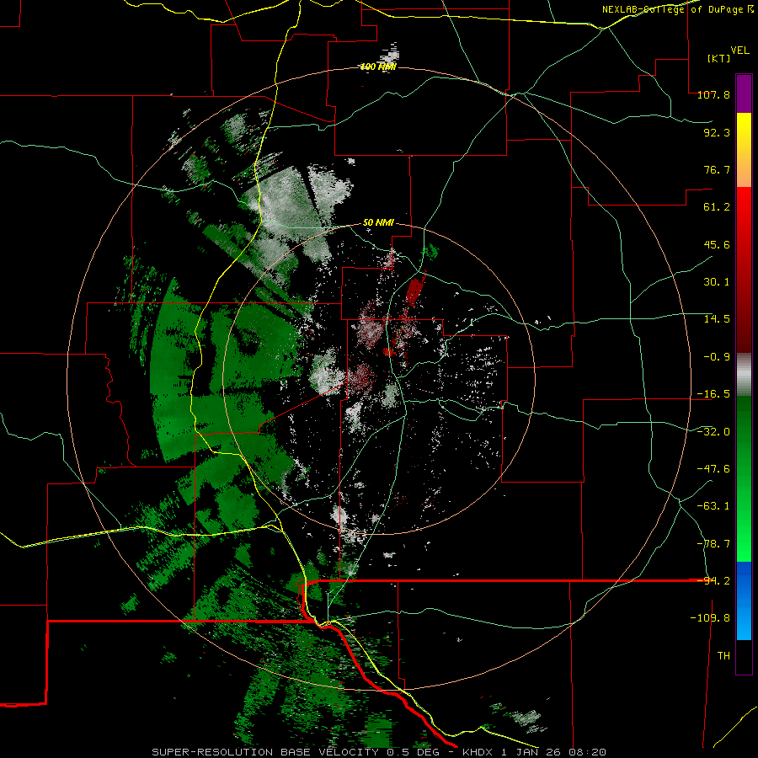The height and width of the screenshot is (758, 758).
Task: Click the 14.5 legend value
Action: click(x=717, y=319)
